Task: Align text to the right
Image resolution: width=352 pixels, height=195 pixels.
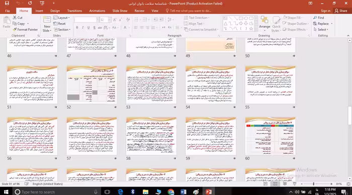Action: (147, 27)
